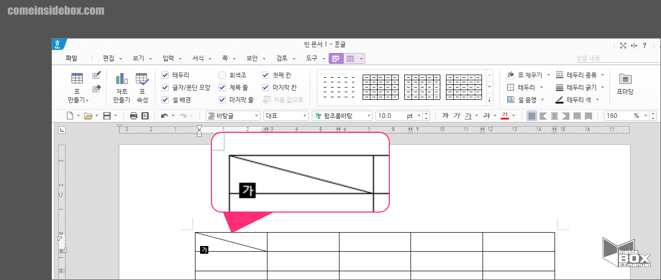Switch to the table design purple tab icon
This screenshot has width=661, height=280.
336,59
